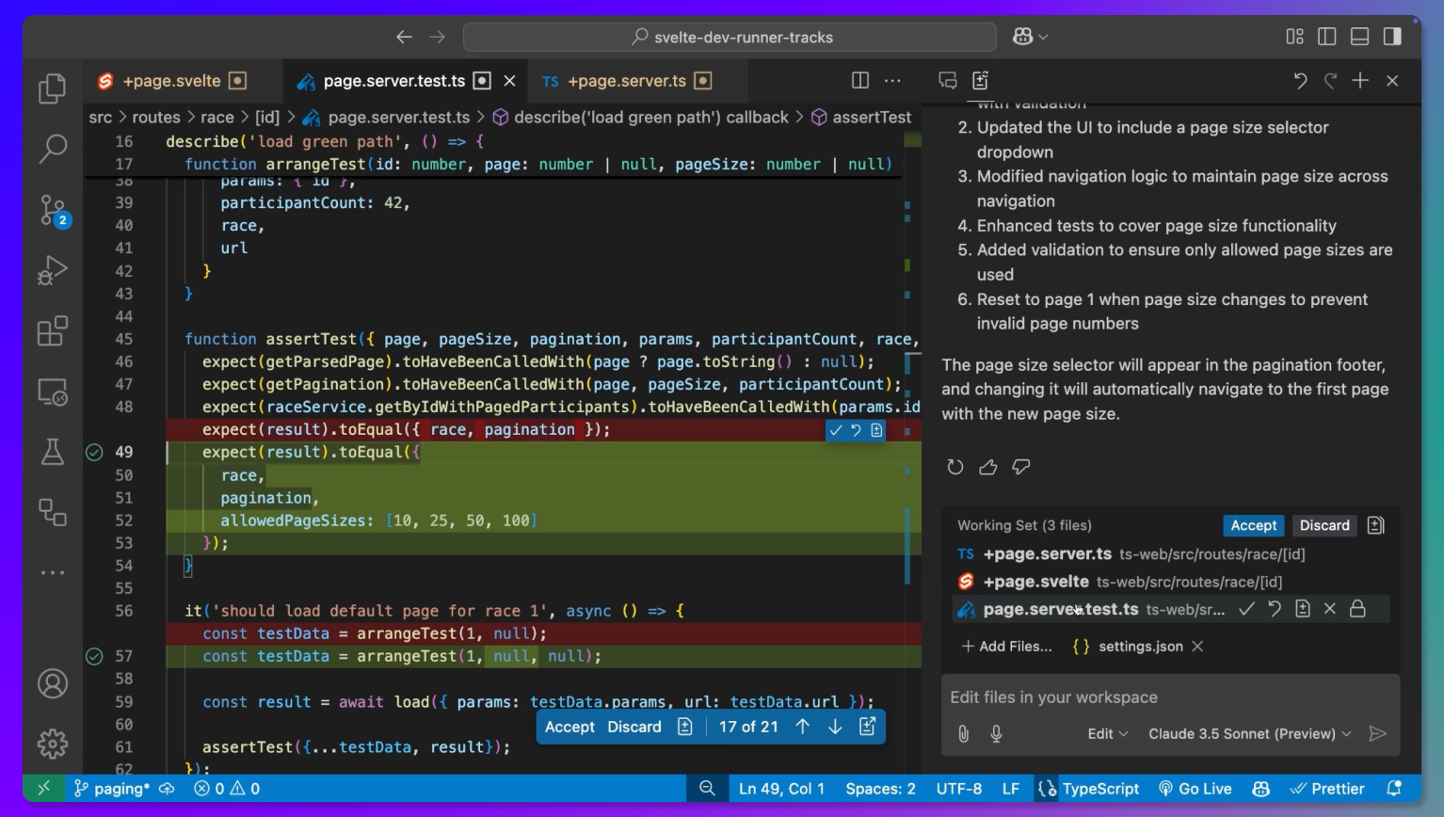The image size is (1444, 817).
Task: Thumbs up the Copilot response
Action: pos(987,467)
